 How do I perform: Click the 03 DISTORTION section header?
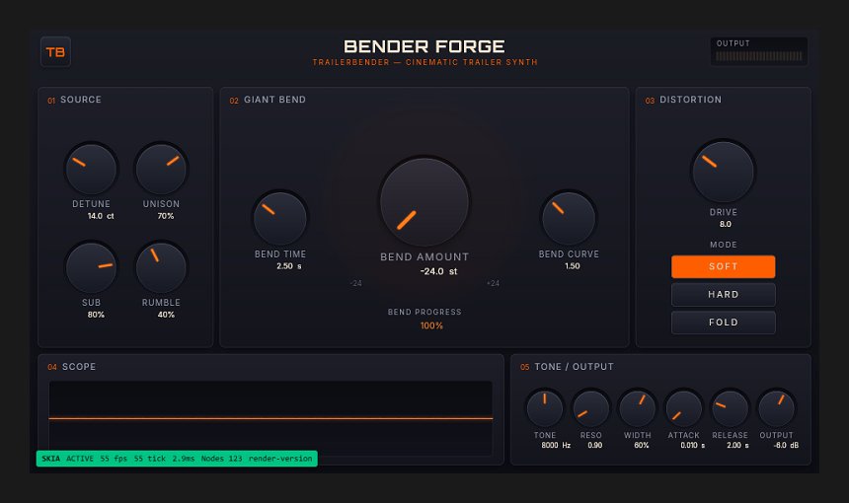point(683,100)
